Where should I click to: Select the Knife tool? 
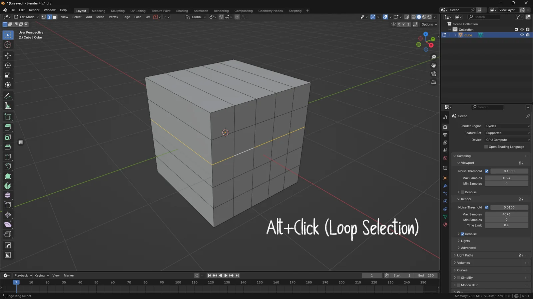[x=8, y=166]
